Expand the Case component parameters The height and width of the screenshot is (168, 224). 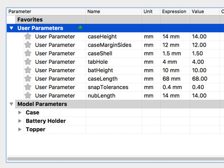click(20, 112)
